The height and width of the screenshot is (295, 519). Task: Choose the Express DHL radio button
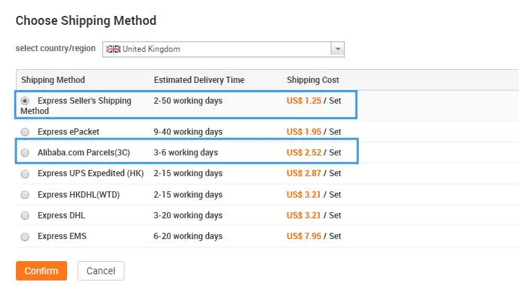(x=26, y=216)
